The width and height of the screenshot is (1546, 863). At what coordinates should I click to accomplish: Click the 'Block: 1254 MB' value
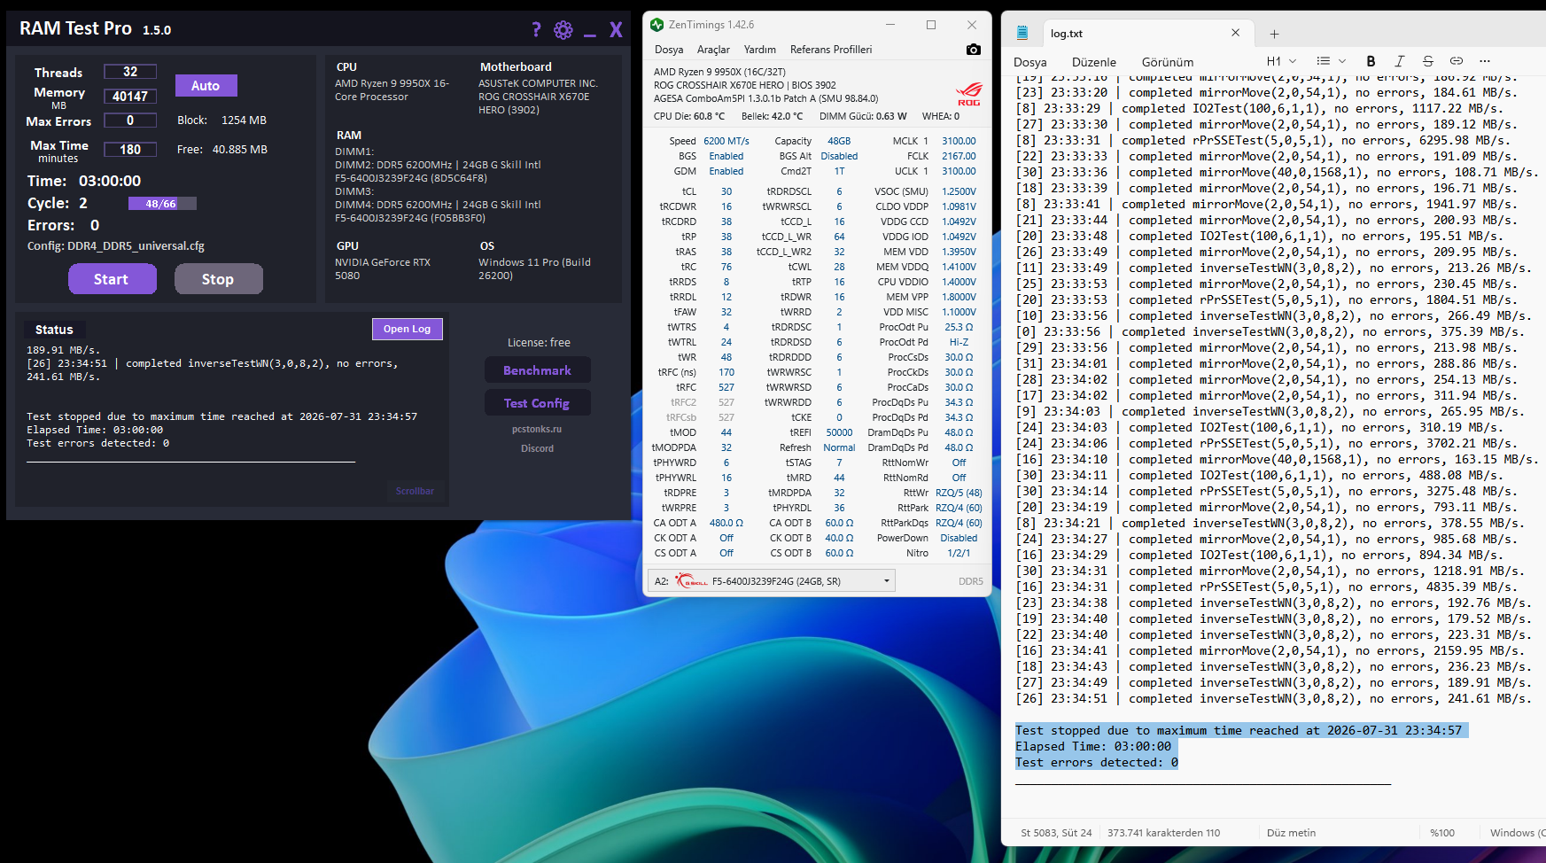pyautogui.click(x=221, y=121)
